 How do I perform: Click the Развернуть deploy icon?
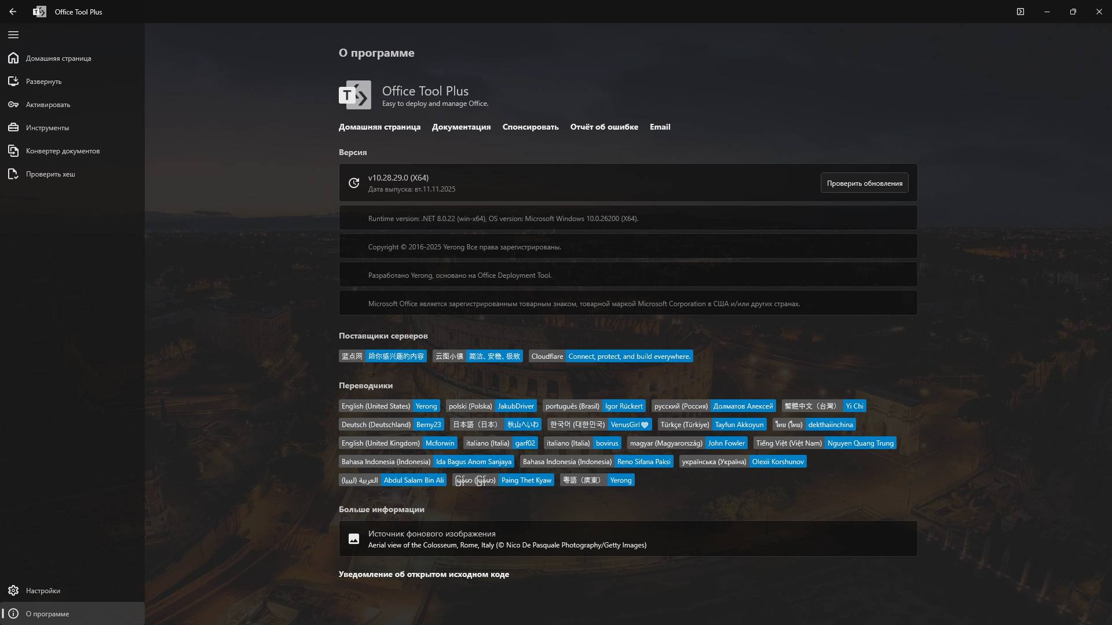13,82
